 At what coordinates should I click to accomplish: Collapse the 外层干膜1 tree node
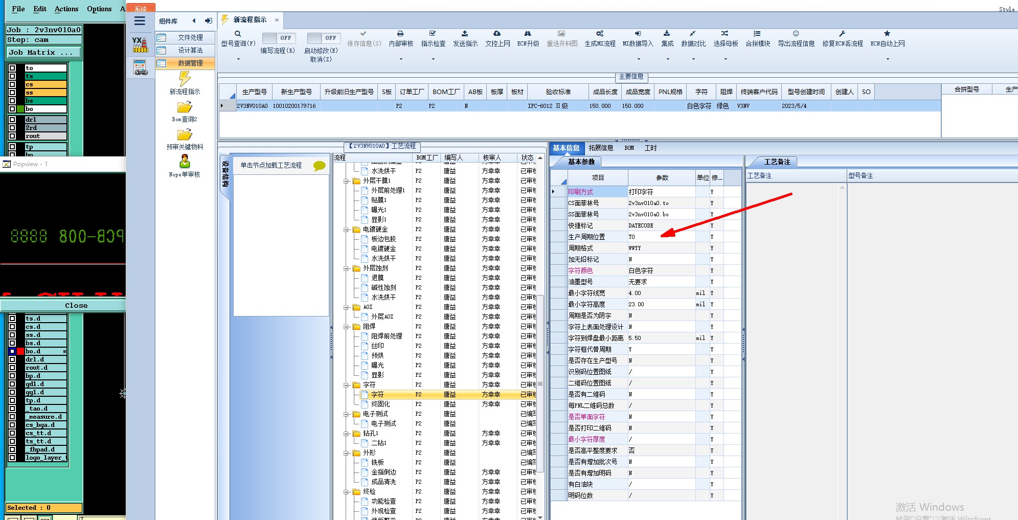(346, 181)
